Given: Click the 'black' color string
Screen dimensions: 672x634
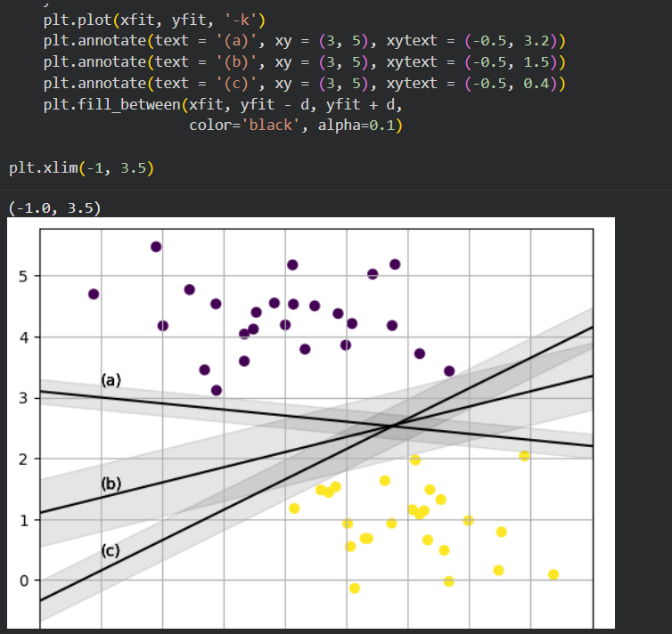Looking at the screenshot, I should click(x=270, y=126).
